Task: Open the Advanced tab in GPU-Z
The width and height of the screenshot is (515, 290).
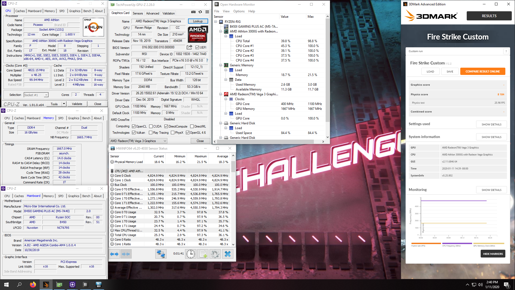Action: click(153, 13)
